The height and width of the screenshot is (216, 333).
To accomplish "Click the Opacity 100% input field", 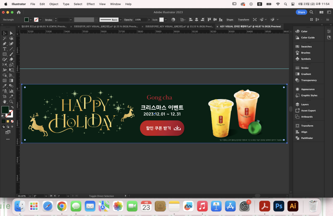I will pos(140,20).
